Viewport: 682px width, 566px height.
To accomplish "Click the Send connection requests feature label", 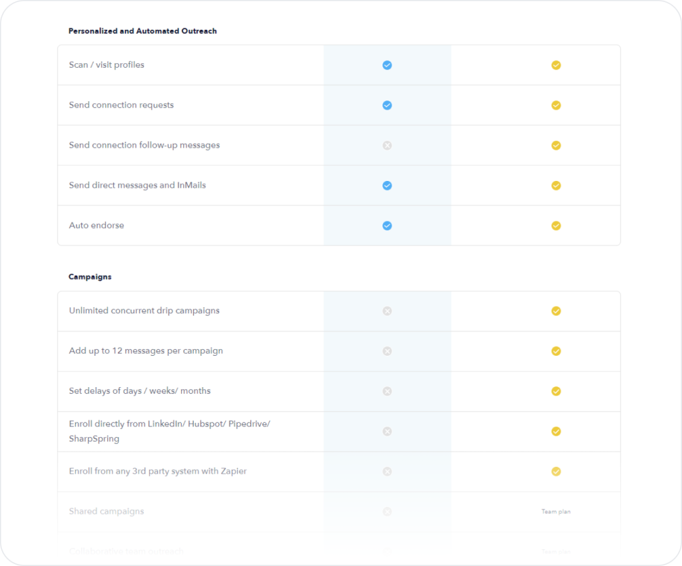I will pos(121,105).
